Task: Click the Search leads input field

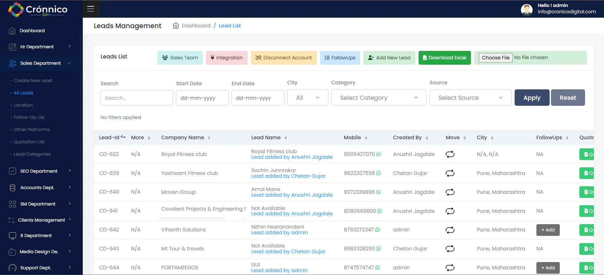Action: (x=137, y=98)
